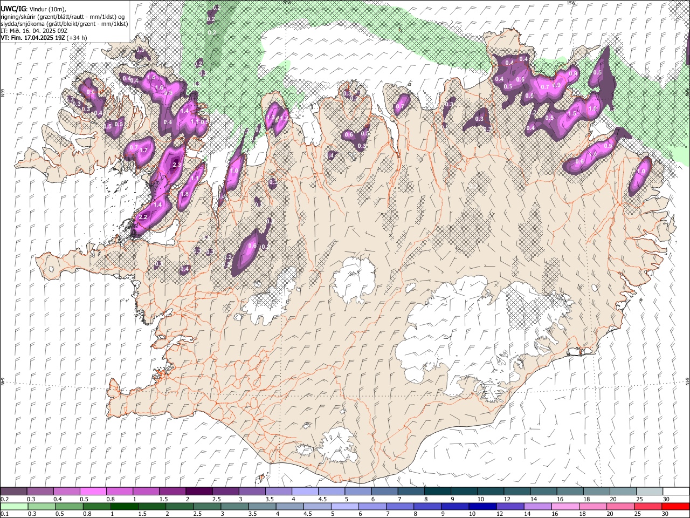Click the 2.3 snowfall value on the map
690x518 pixels.
click(x=177, y=165)
